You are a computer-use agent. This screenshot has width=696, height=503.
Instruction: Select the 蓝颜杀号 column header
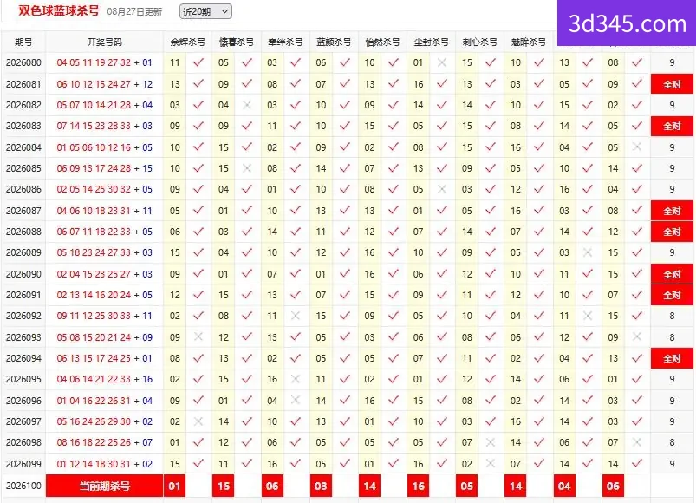(334, 42)
